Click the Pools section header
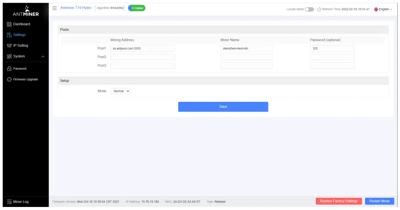400x210 pixels. coord(223,29)
